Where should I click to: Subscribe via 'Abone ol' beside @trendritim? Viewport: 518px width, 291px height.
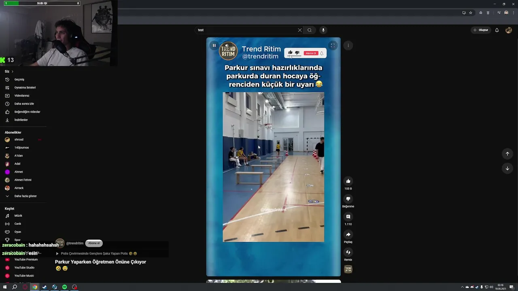pos(94,243)
